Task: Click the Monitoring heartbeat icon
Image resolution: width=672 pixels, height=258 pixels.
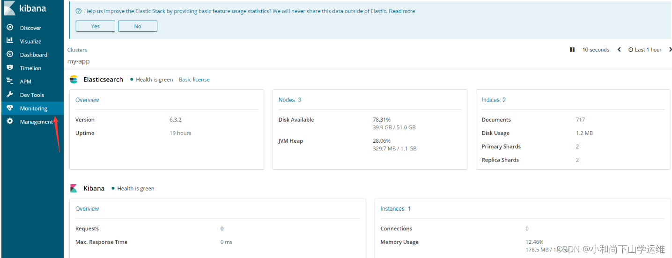Action: point(9,108)
